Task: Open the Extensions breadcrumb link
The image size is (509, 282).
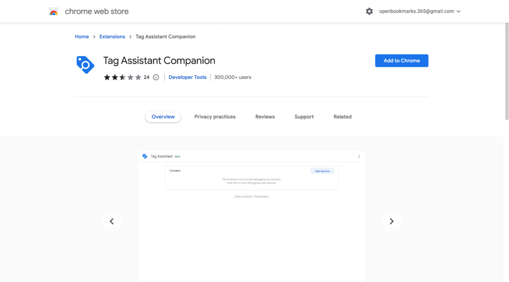Action: tap(112, 37)
